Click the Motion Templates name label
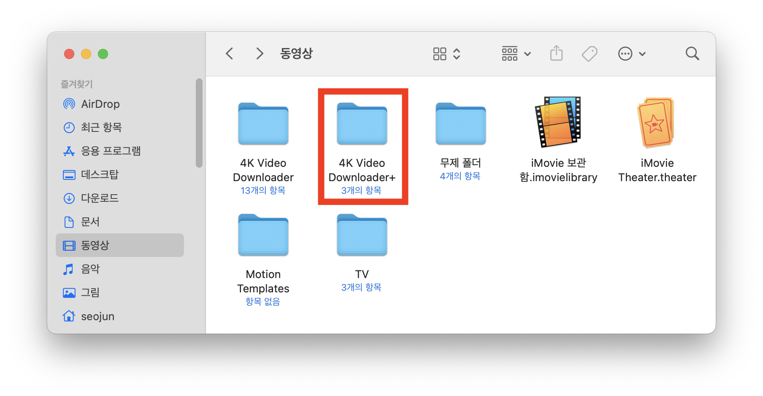Screen dimensions: 763x396 click(x=263, y=281)
